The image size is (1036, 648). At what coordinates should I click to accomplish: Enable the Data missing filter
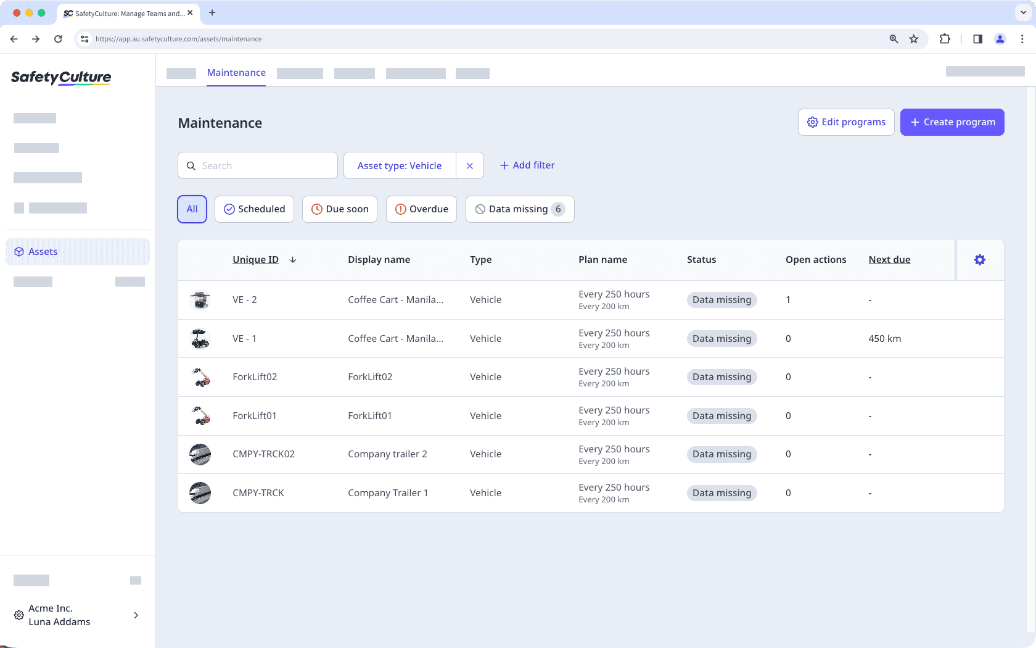tap(519, 209)
